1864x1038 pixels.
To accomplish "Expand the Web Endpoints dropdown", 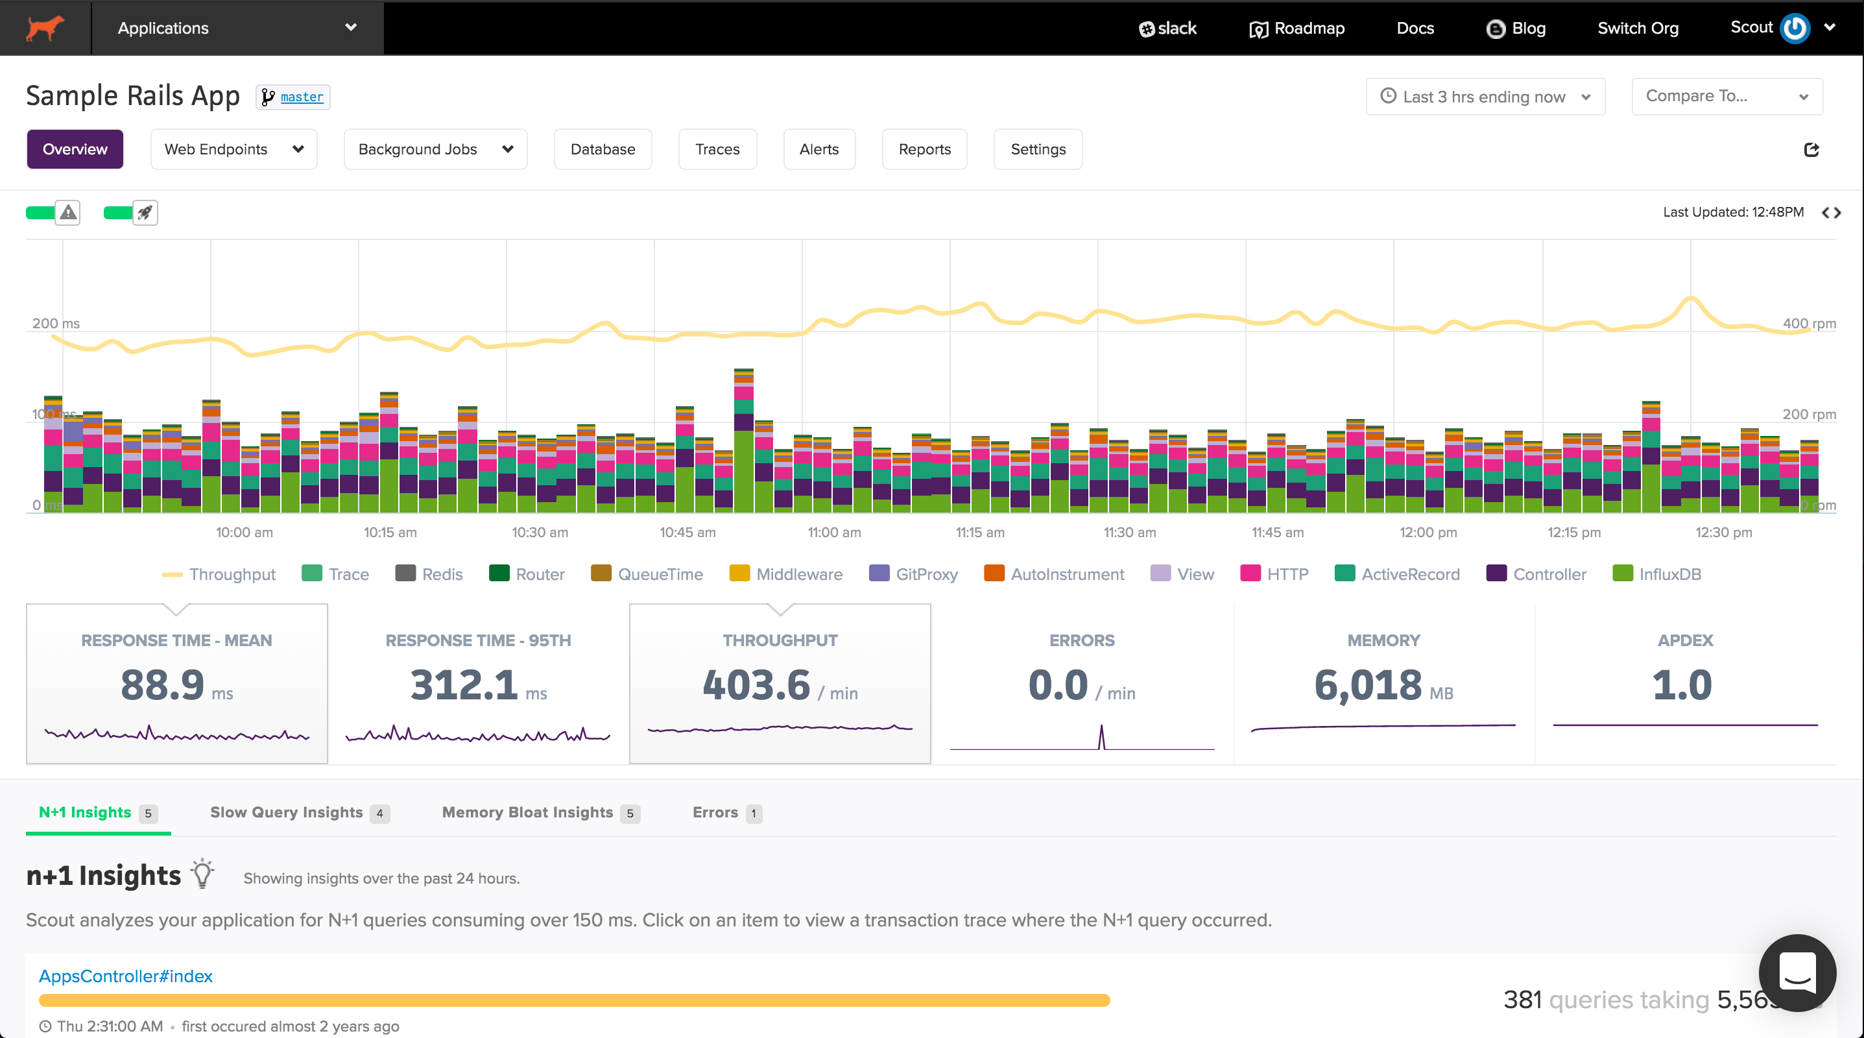I will tap(233, 149).
